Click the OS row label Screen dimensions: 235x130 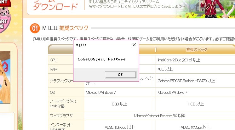(52, 93)
